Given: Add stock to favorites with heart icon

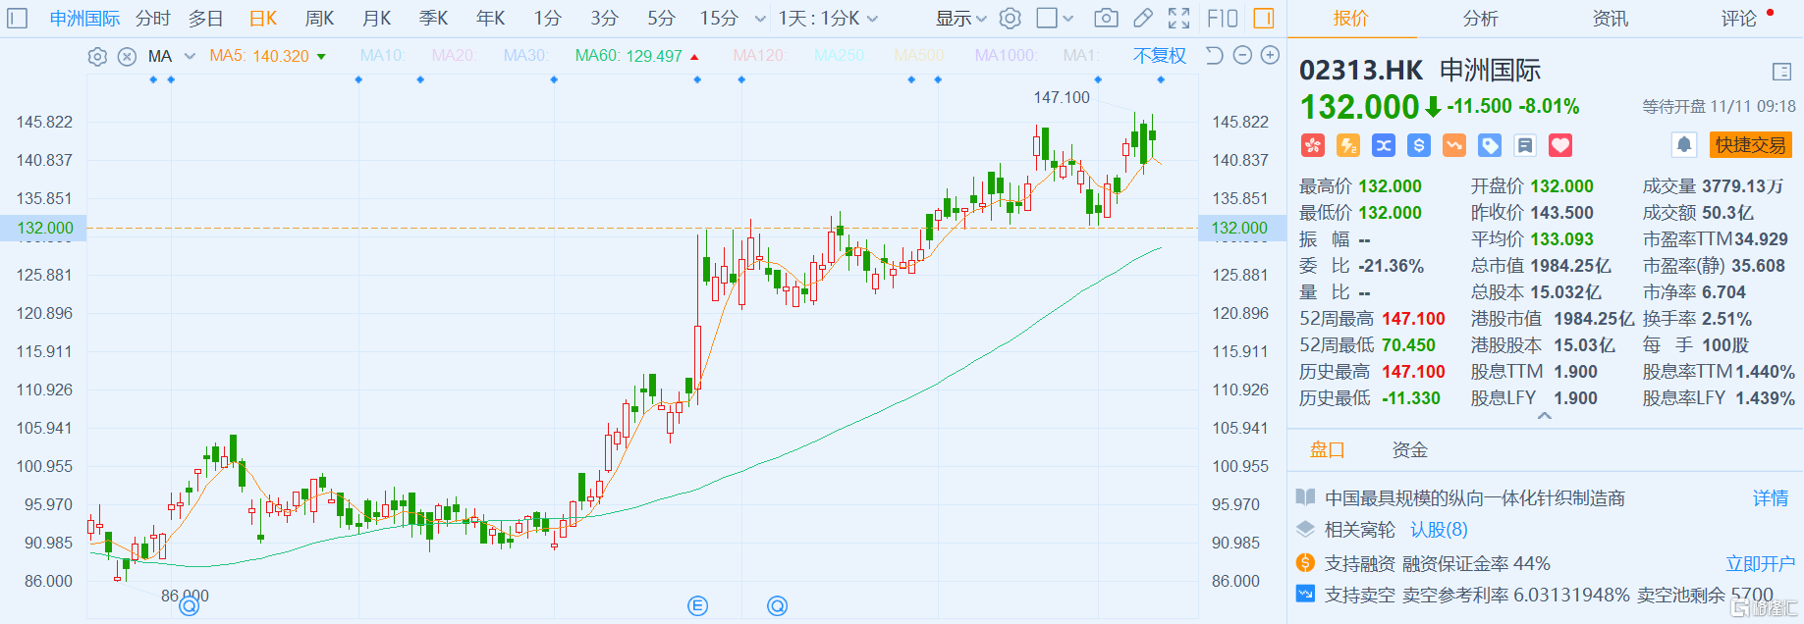Looking at the screenshot, I should click(x=1560, y=145).
